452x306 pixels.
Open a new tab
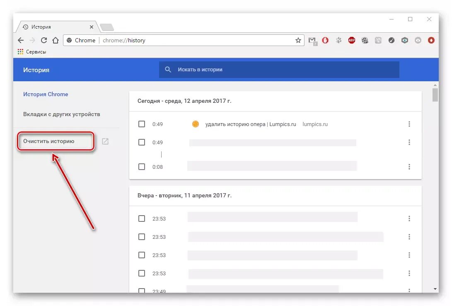[x=107, y=27]
